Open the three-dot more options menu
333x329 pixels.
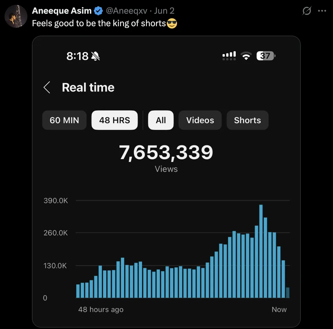[322, 11]
